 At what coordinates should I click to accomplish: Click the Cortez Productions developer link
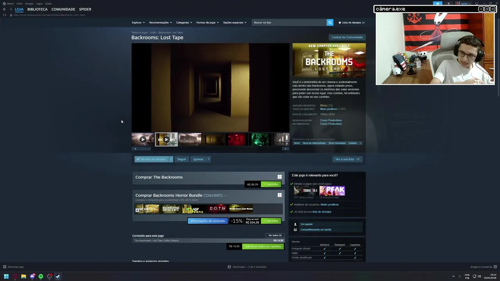tap(331, 120)
